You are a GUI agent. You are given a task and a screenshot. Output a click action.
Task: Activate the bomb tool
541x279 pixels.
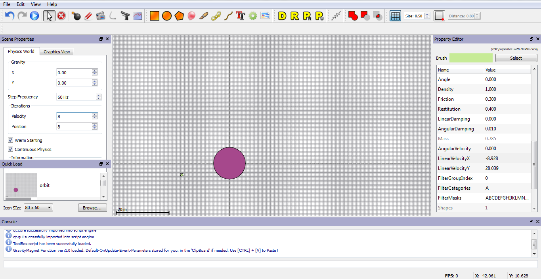[76, 16]
